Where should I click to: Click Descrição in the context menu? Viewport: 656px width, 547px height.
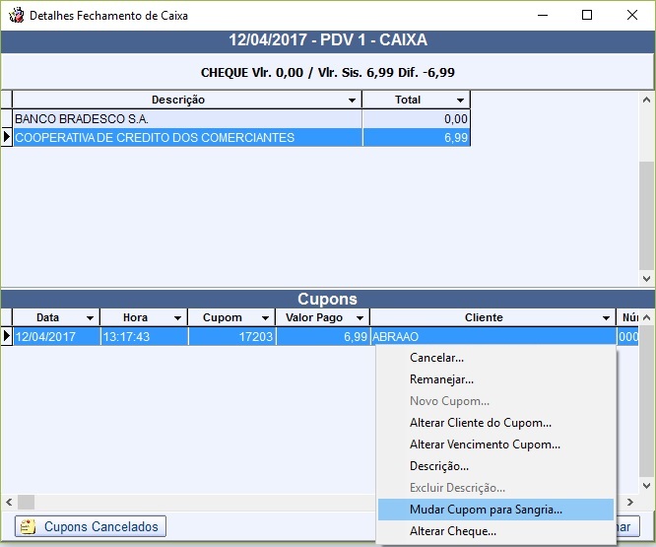pyautogui.click(x=438, y=466)
